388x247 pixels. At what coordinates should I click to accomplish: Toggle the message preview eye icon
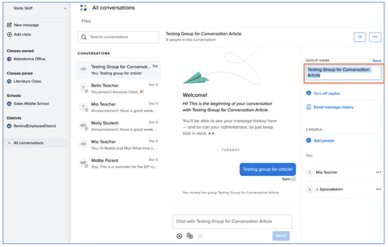click(201, 236)
